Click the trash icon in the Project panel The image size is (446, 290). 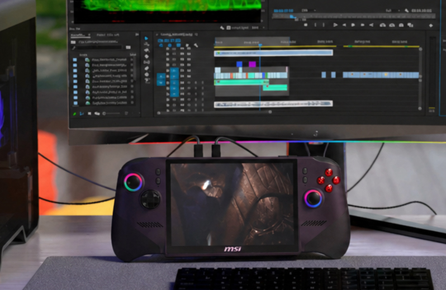(x=126, y=113)
